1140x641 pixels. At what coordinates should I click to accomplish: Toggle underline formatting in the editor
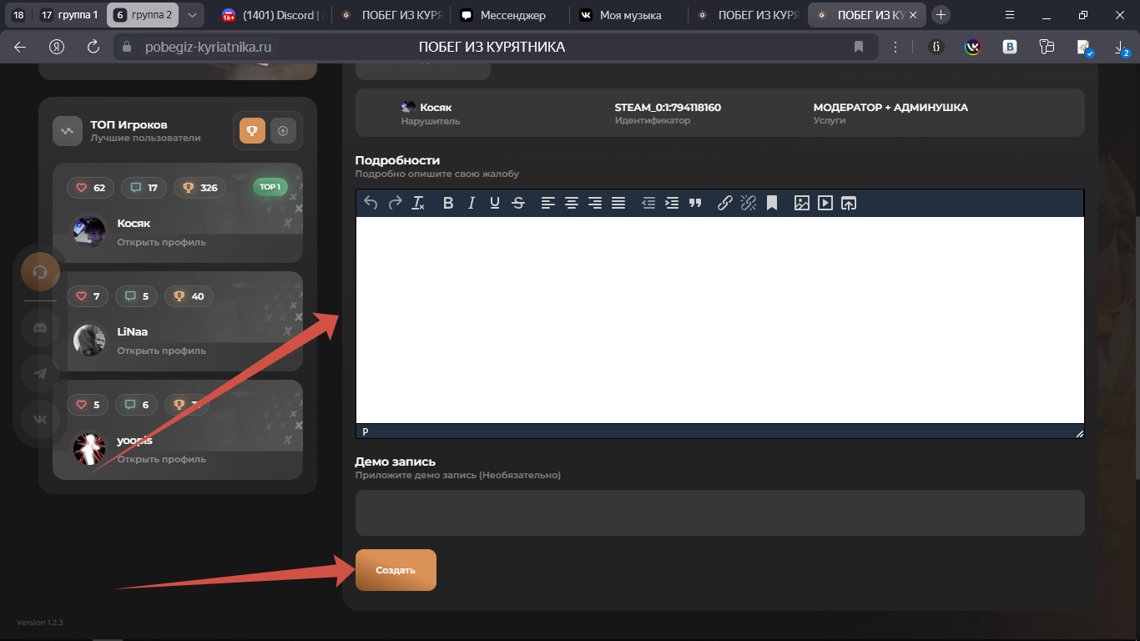[x=495, y=203]
